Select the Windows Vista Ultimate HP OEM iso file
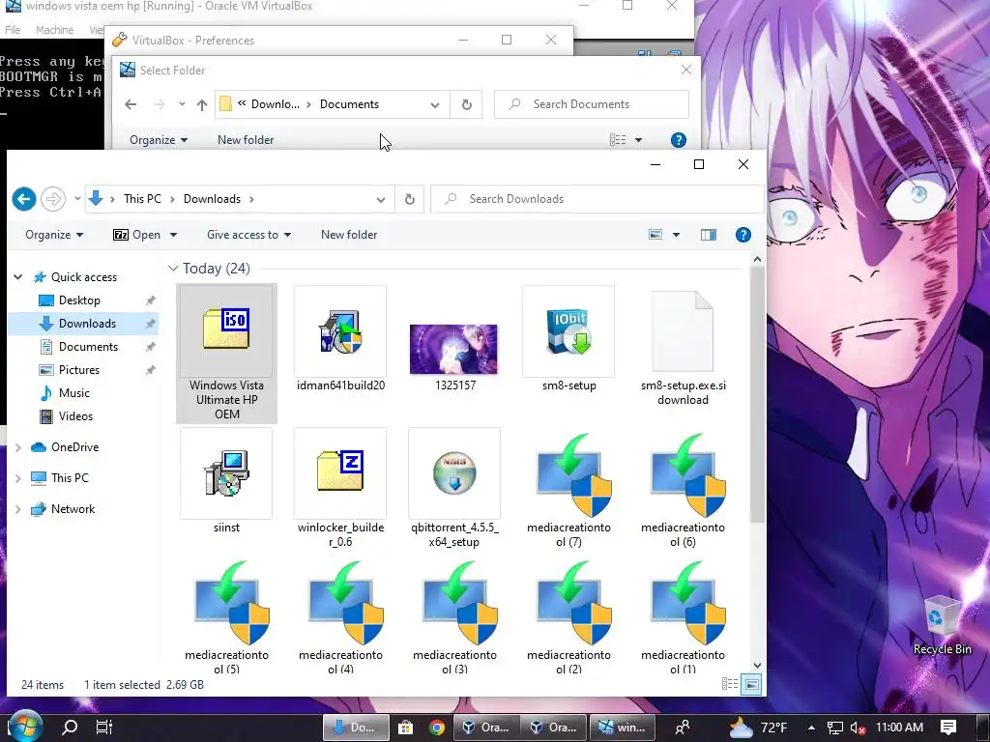The width and height of the screenshot is (990, 742). 226,354
